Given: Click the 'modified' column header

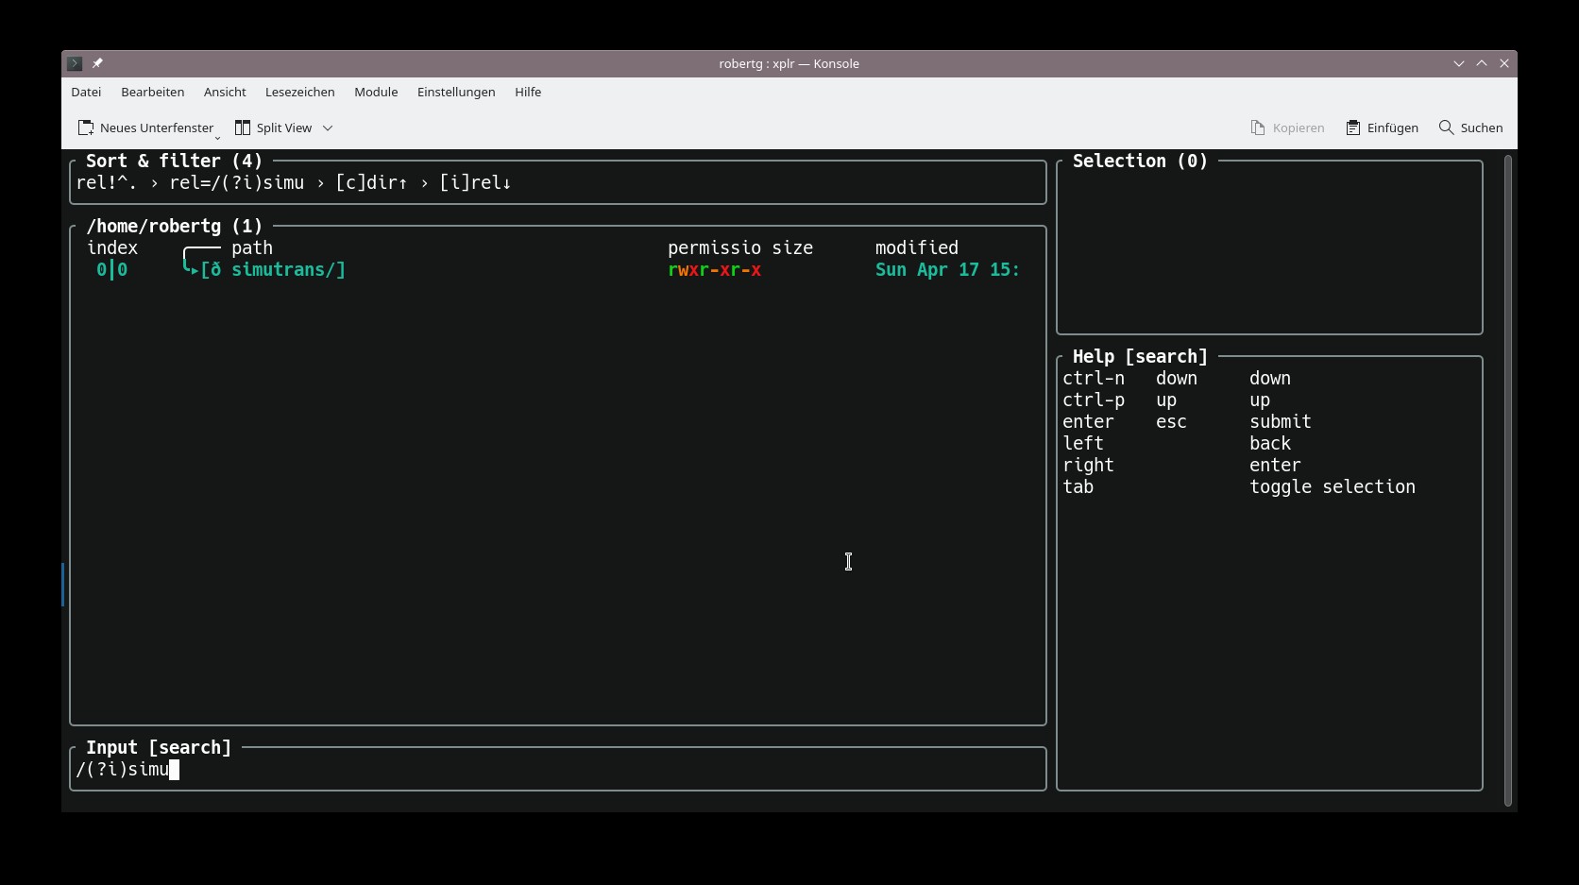Looking at the screenshot, I should point(917,248).
